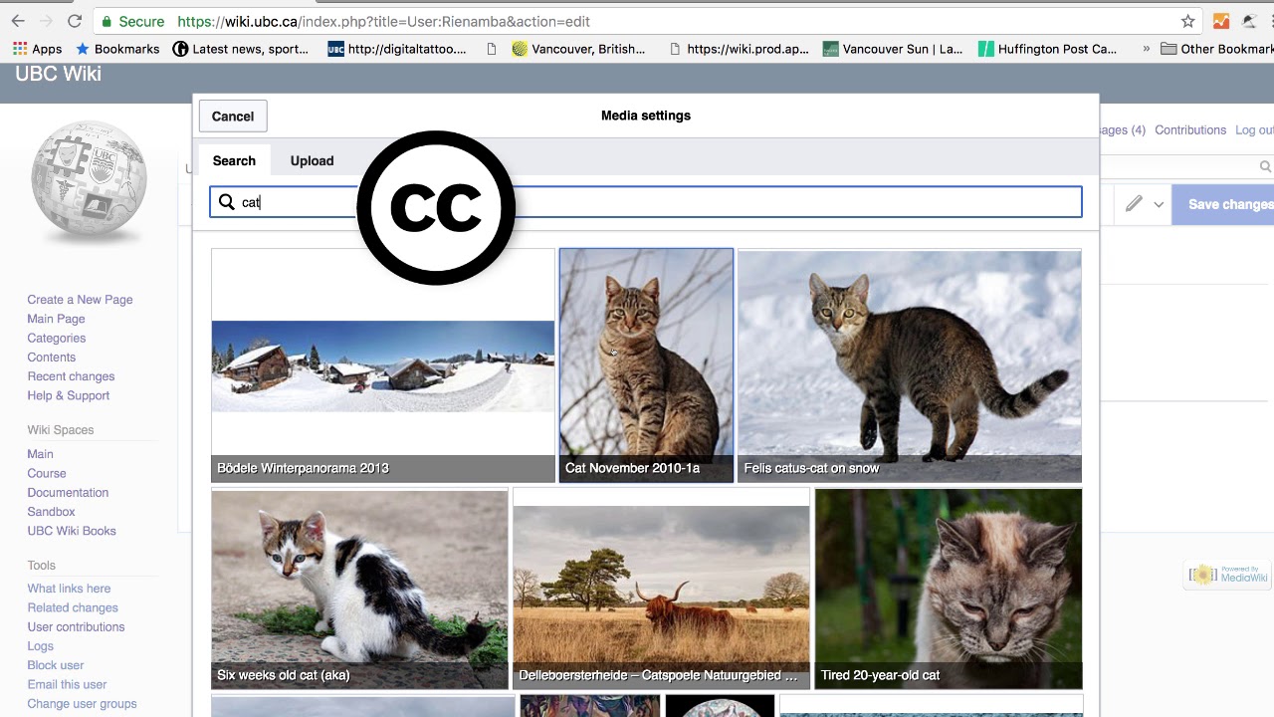
Task: Open the Documentation wiki space
Action: pos(68,493)
